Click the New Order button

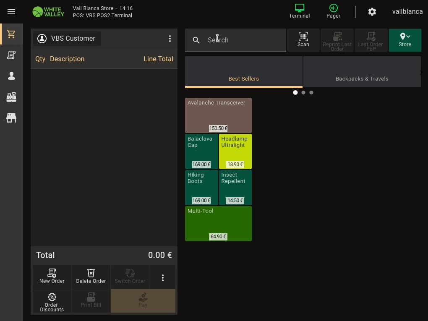[x=52, y=277]
